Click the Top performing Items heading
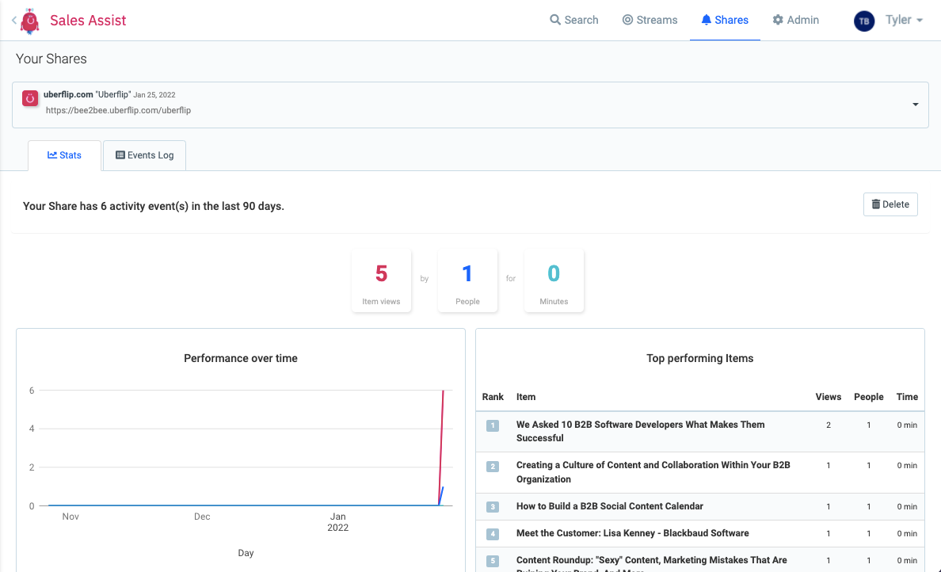Viewport: 941px width, 572px height. (699, 358)
